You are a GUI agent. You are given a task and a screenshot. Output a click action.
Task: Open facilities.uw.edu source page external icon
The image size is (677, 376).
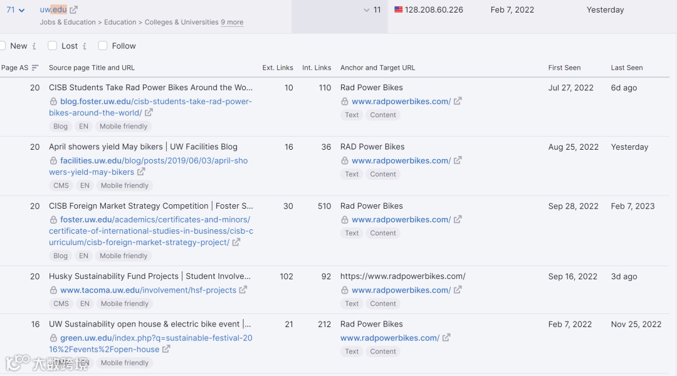pyautogui.click(x=141, y=172)
